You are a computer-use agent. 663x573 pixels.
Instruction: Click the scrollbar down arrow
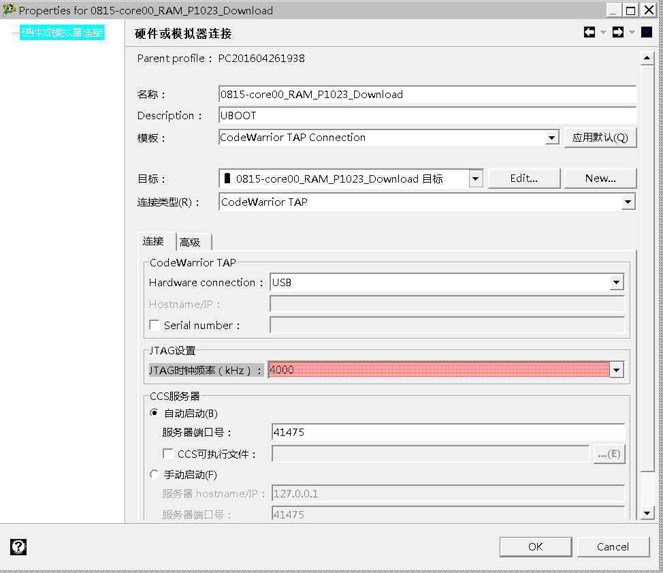[x=647, y=513]
